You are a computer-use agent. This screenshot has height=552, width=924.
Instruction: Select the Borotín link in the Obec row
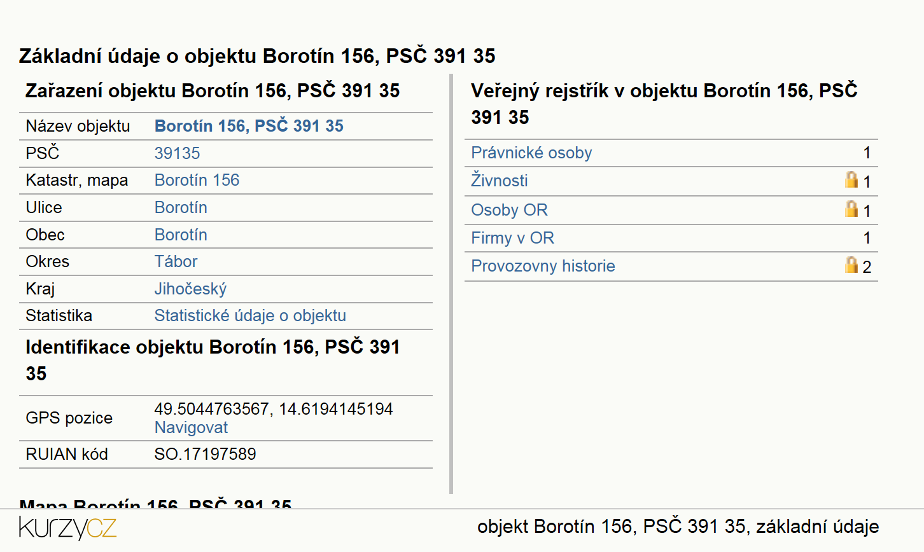click(x=181, y=235)
